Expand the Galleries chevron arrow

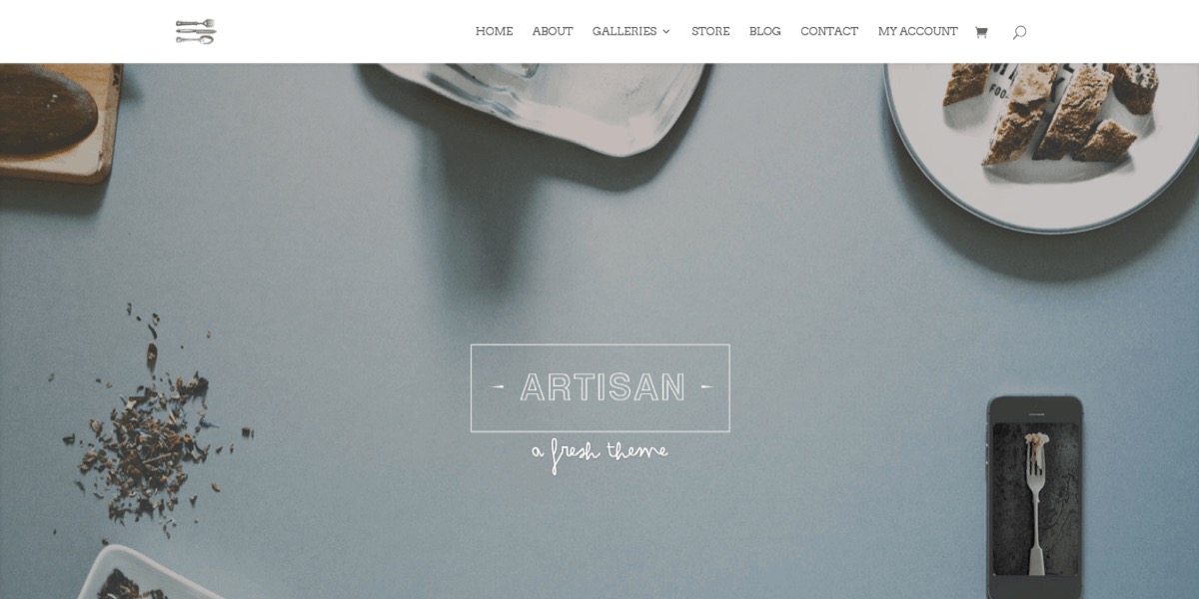[666, 32]
